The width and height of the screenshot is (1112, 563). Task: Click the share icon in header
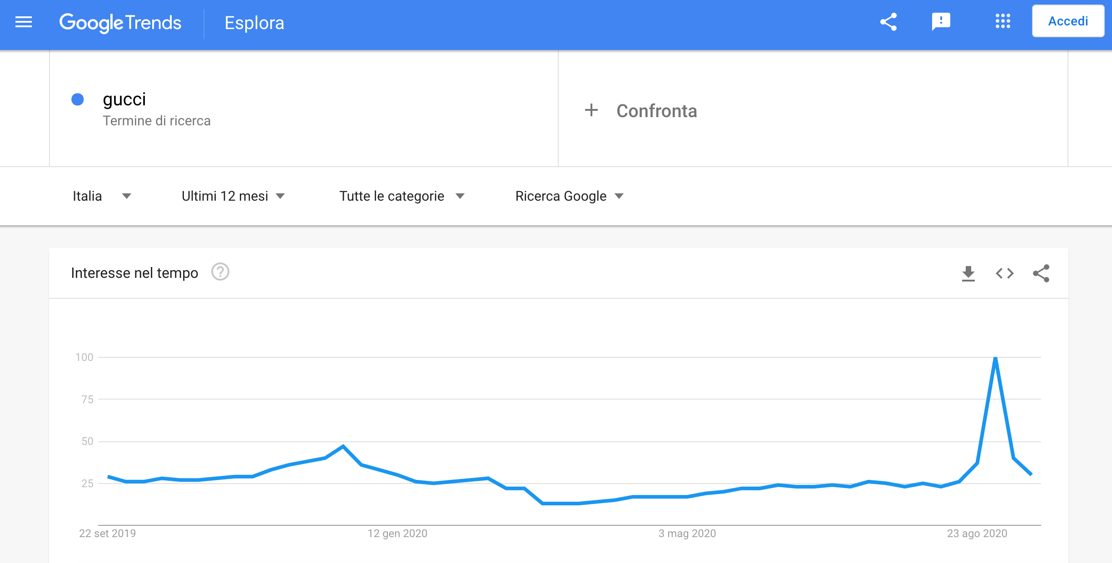[x=889, y=22]
